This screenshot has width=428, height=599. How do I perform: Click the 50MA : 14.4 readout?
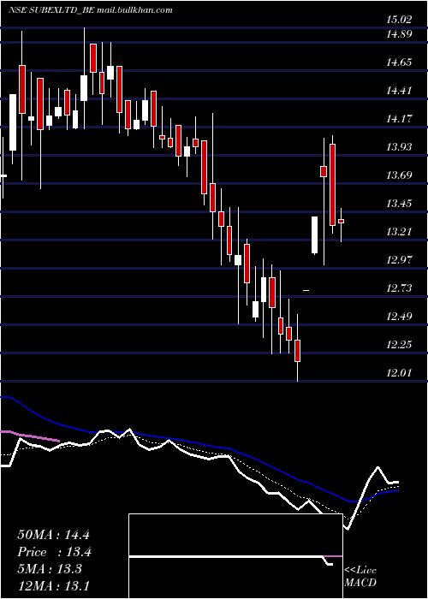point(53,535)
